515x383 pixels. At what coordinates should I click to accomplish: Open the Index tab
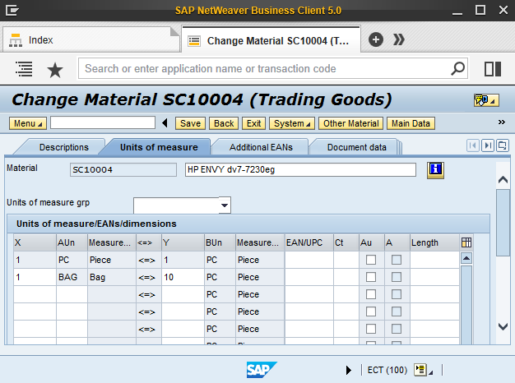click(x=90, y=39)
